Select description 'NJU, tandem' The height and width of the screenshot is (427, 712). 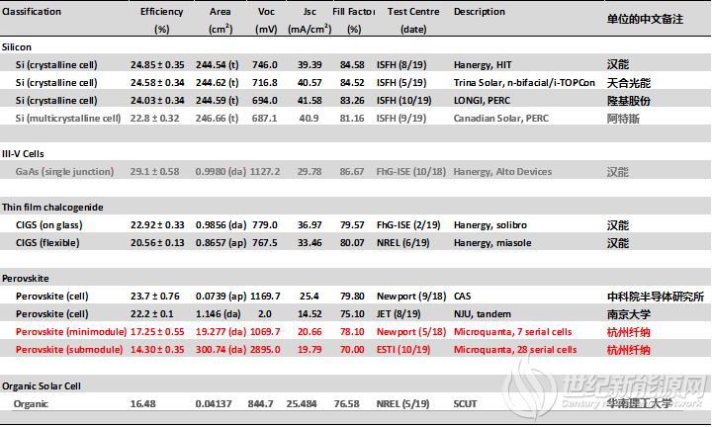coord(483,314)
